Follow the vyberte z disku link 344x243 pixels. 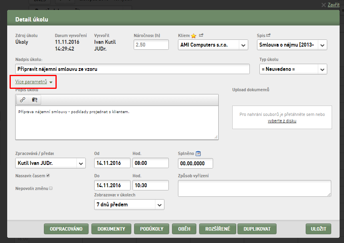[x=282, y=121]
